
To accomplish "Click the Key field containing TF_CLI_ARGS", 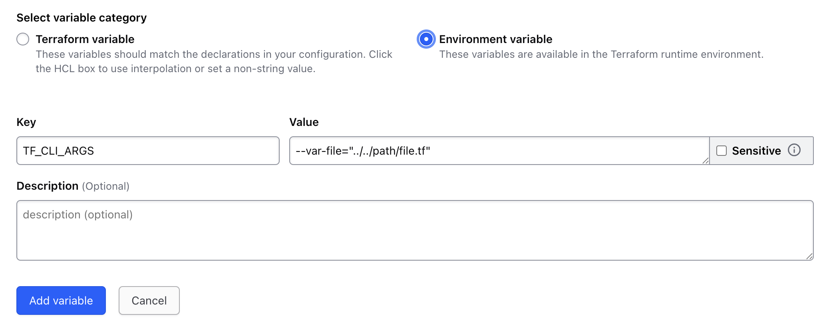I will pos(147,151).
